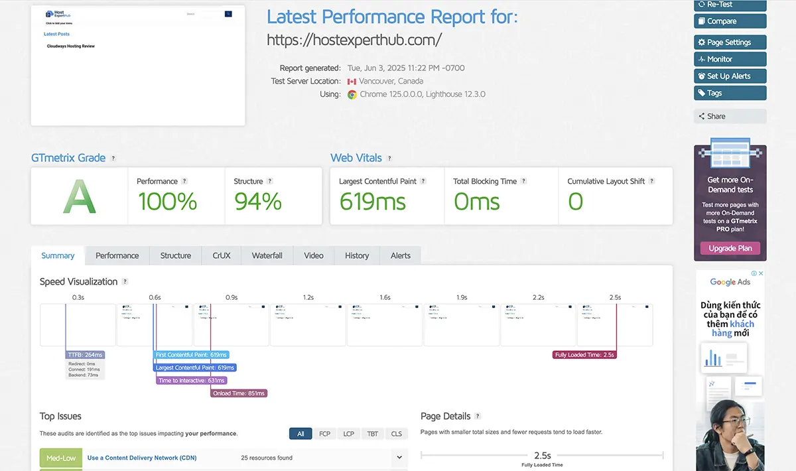Click the 94% Structure score

(258, 202)
